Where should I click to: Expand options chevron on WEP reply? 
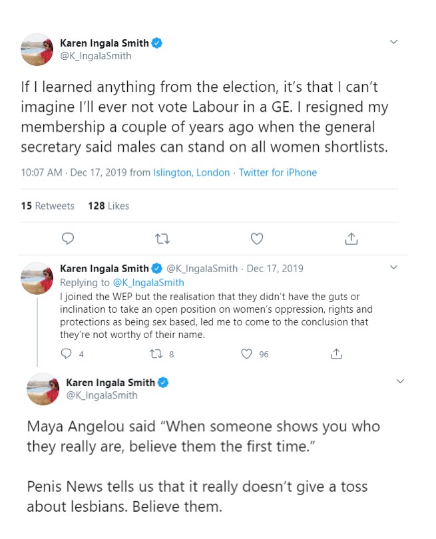[x=393, y=268]
